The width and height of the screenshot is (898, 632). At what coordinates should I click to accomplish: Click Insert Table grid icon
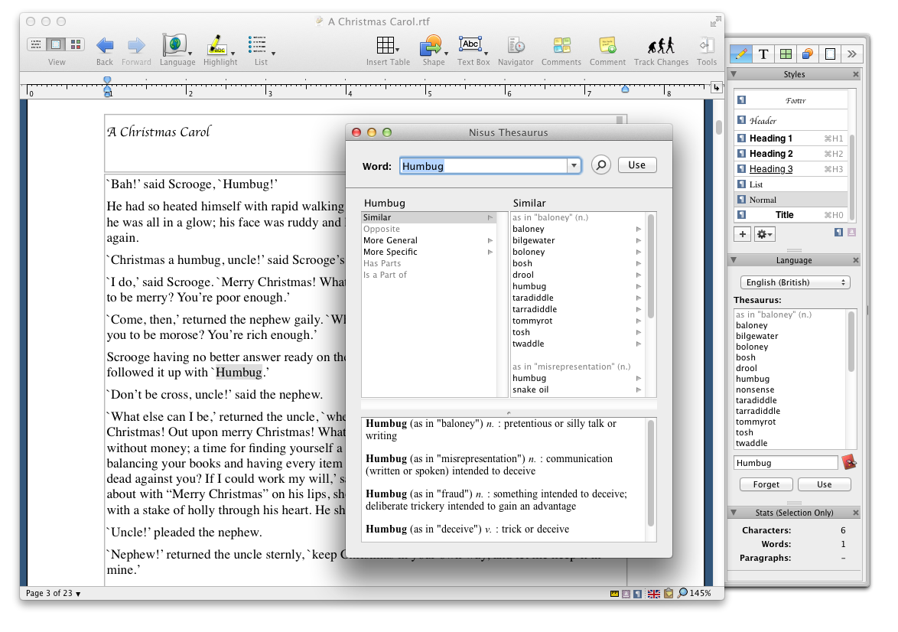385,44
